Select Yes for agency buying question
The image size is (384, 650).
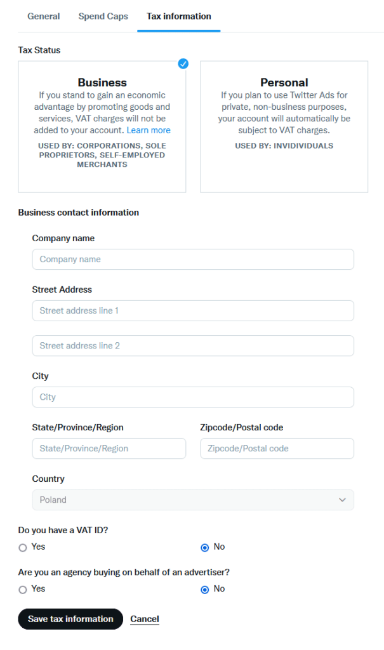(x=23, y=590)
